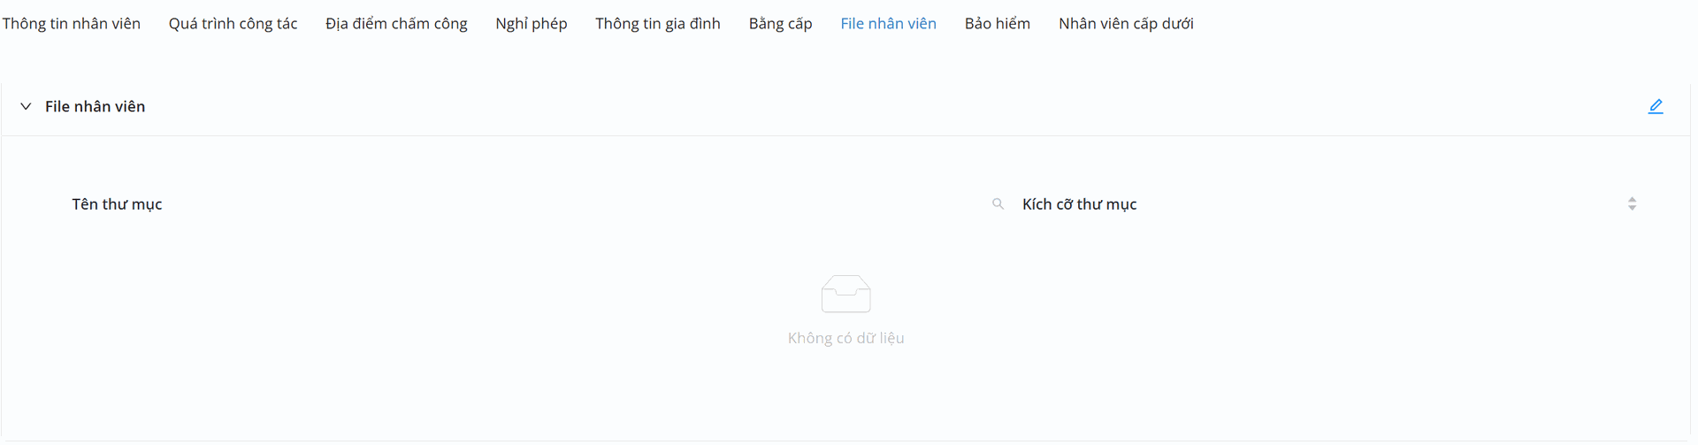
Task: Open the Thông tin gia đình tab
Action: click(657, 24)
